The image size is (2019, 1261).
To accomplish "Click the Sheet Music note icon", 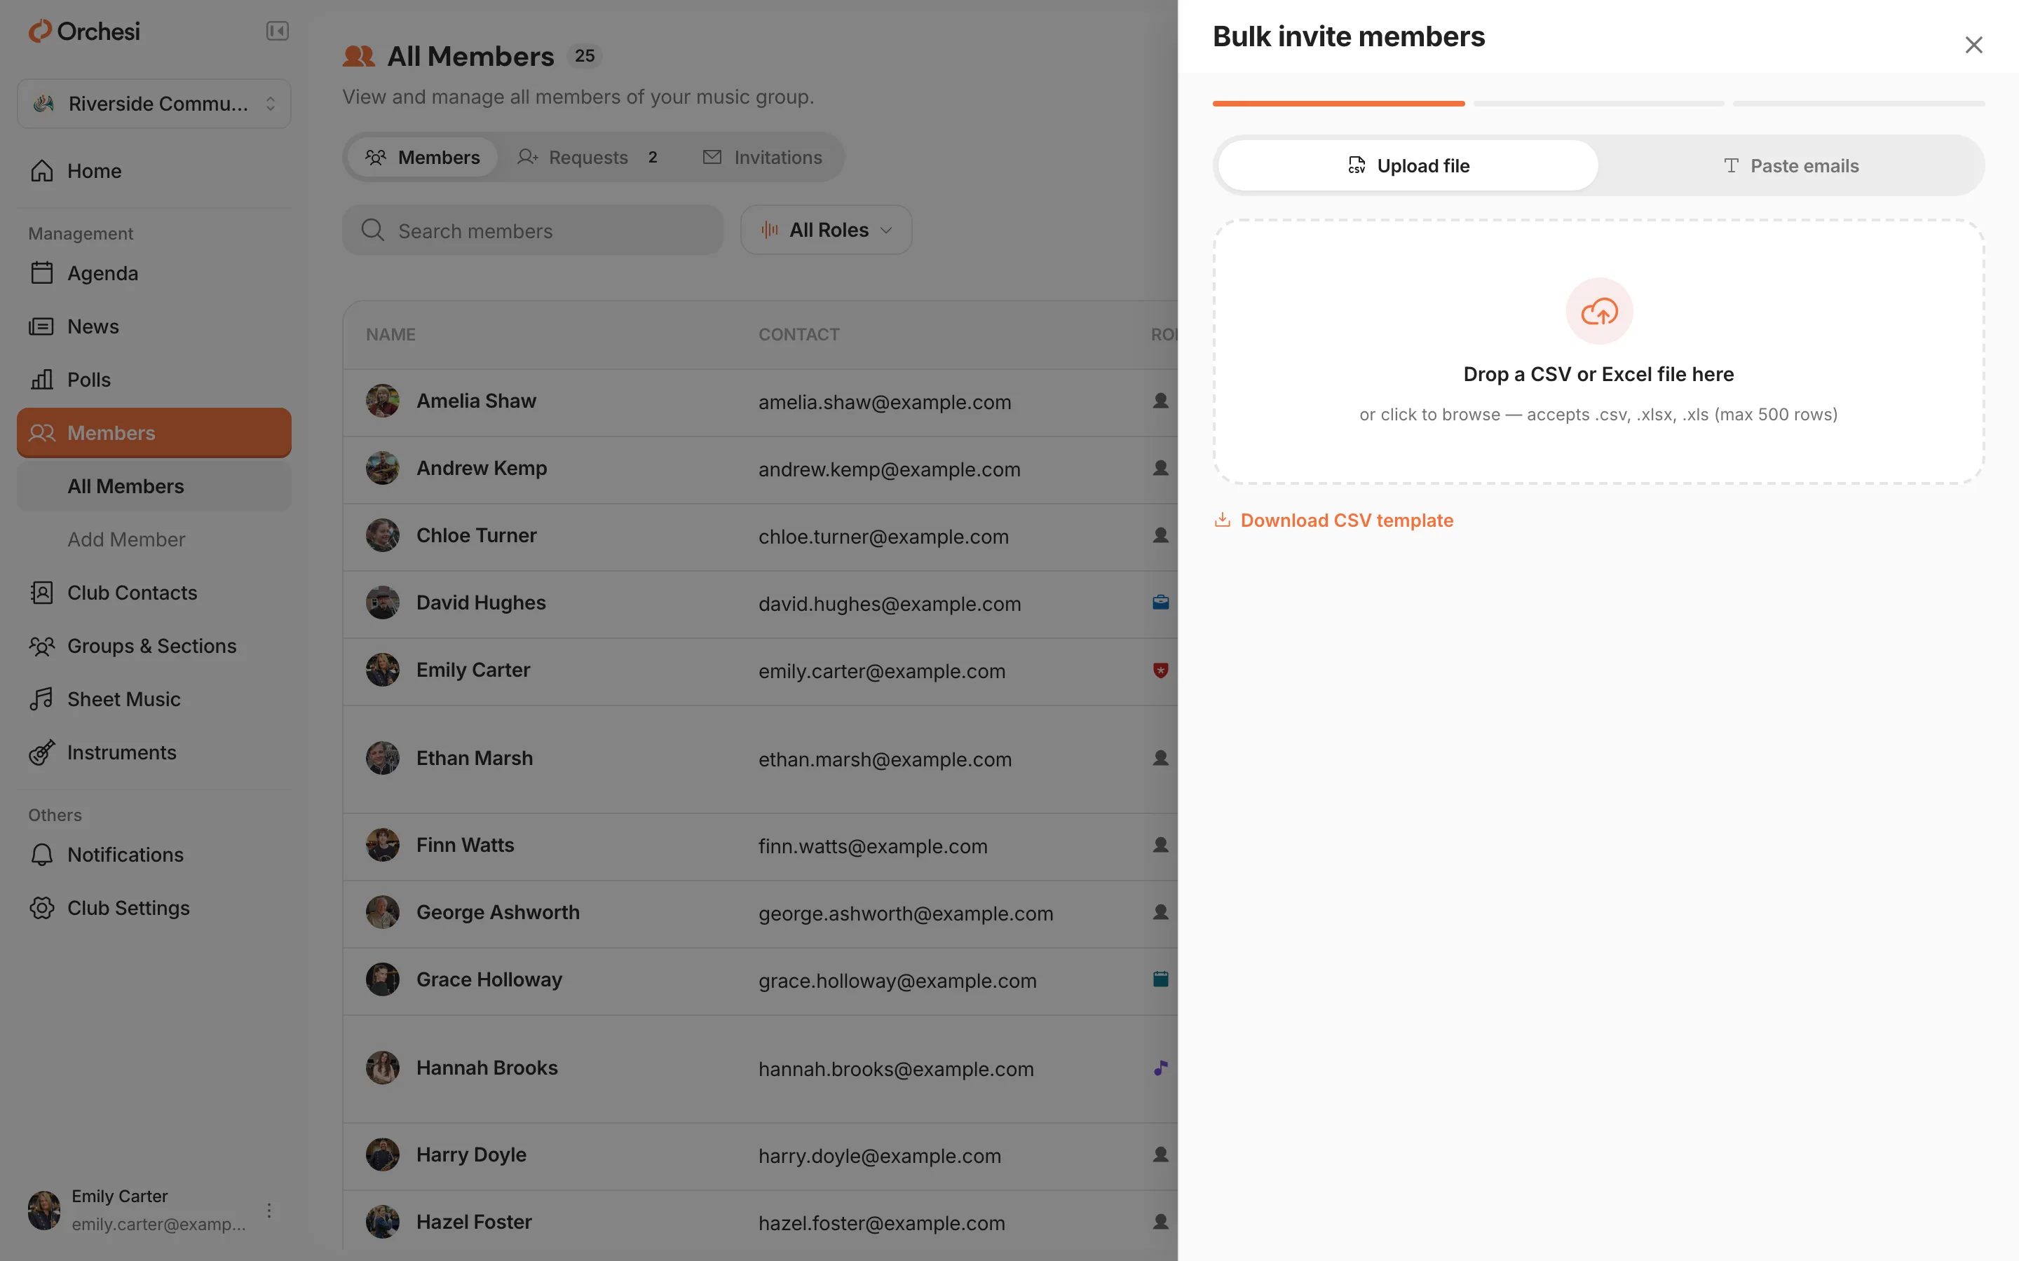I will click(42, 700).
